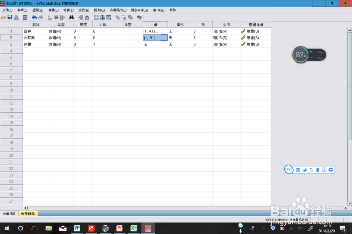Select row header number 1
The height and width of the screenshot is (234, 352).
[x=11, y=31]
